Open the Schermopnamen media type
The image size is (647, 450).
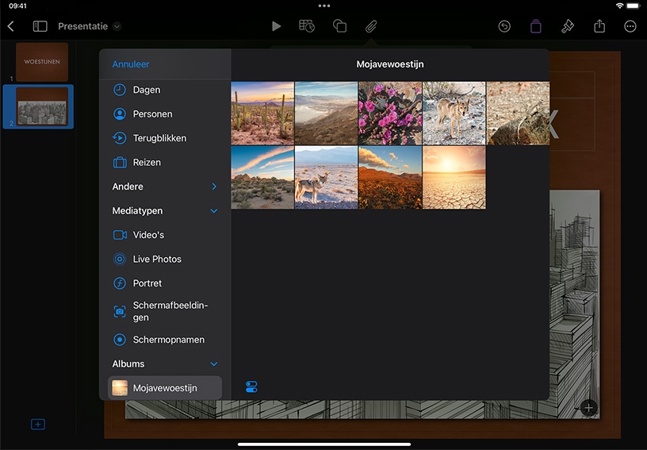(165, 340)
